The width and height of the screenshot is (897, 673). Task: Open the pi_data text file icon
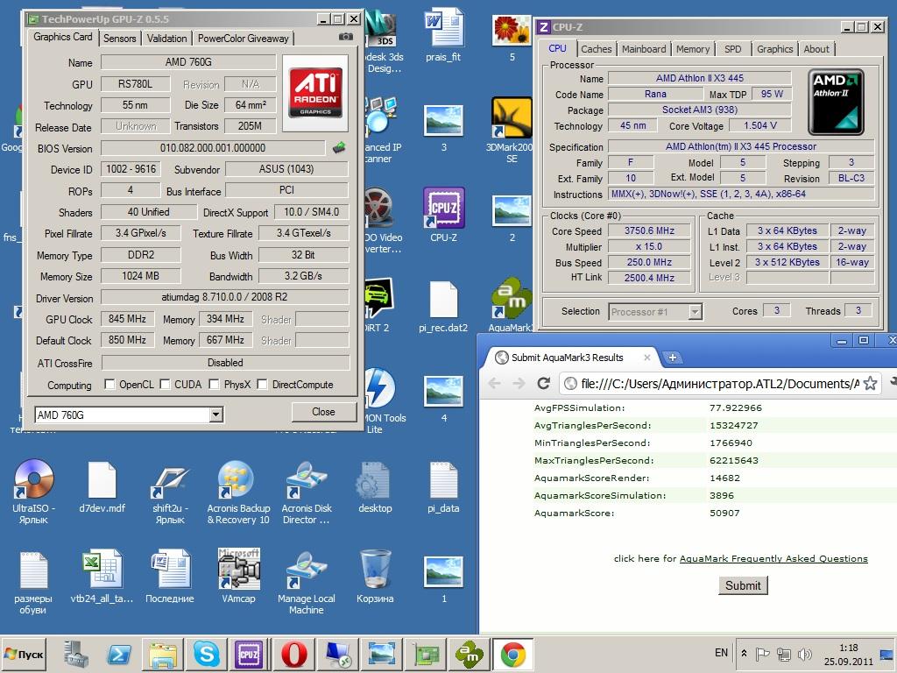tap(443, 479)
